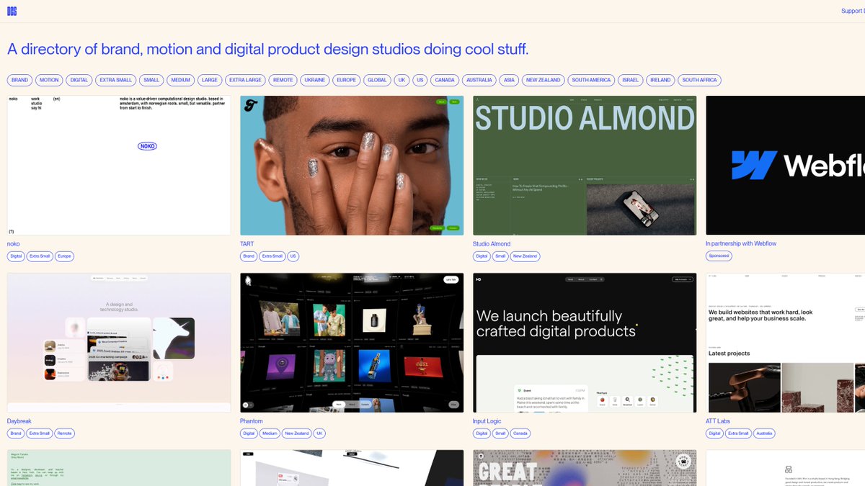Screen dimensions: 865x486
Task: Open the Input Logic studio thumbnail
Action: coord(585,343)
